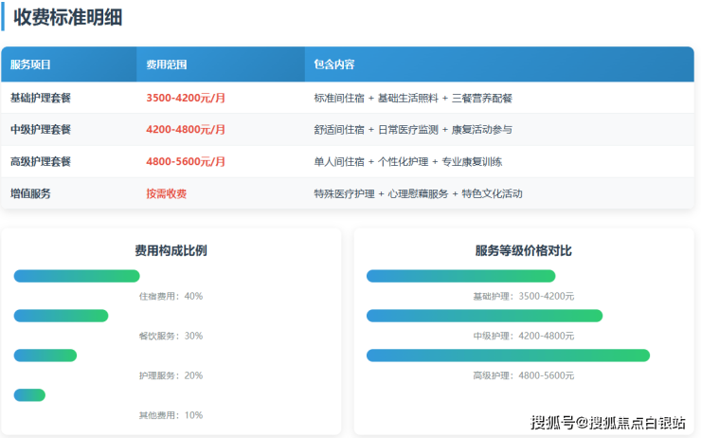Click the 4200-4800元/月 price text

(186, 129)
